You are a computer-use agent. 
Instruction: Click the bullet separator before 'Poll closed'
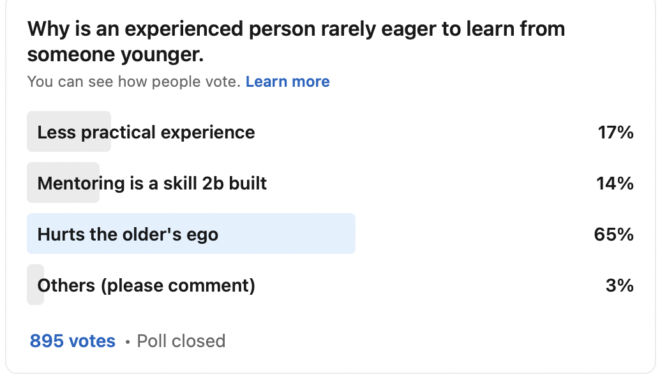pyautogui.click(x=128, y=342)
